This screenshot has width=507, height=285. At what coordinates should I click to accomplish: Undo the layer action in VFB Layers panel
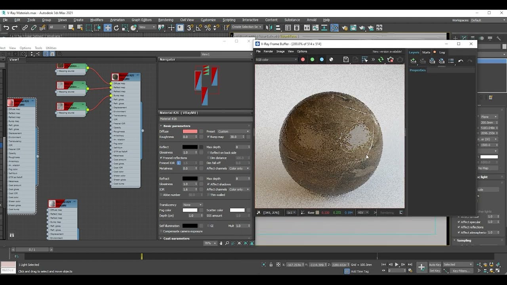point(461,61)
